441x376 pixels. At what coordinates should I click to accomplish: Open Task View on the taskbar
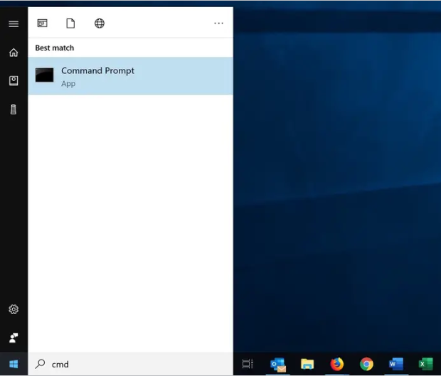pos(248,364)
